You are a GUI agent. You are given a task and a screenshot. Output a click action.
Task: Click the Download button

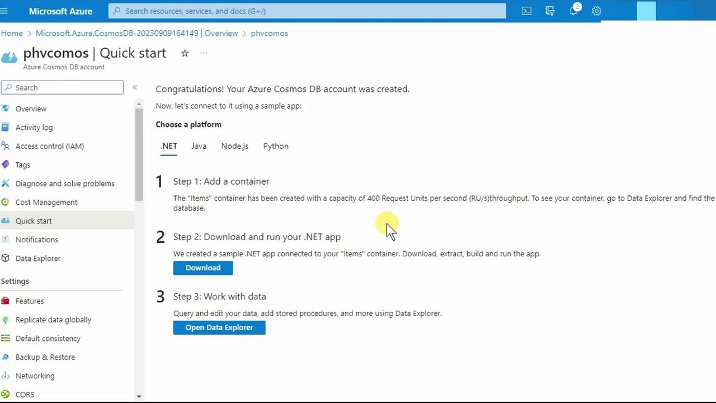pos(203,268)
